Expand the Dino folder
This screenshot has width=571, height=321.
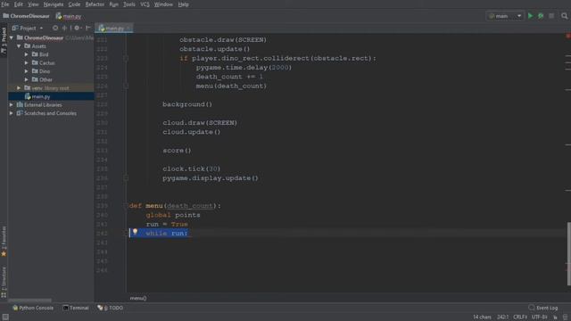click(x=26, y=71)
